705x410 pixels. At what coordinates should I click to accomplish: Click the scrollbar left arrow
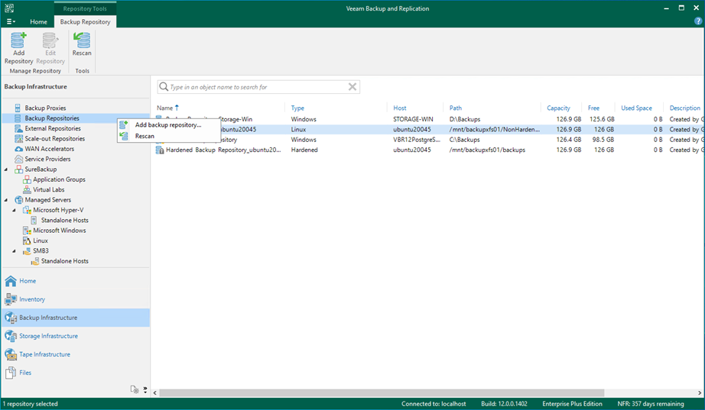pyautogui.click(x=154, y=393)
